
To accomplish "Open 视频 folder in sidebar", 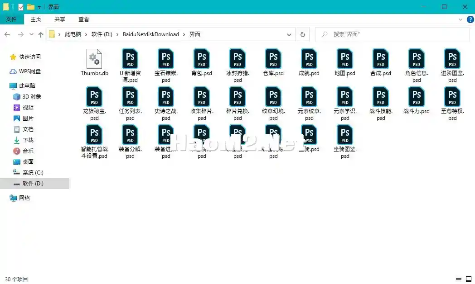I will click(x=28, y=108).
